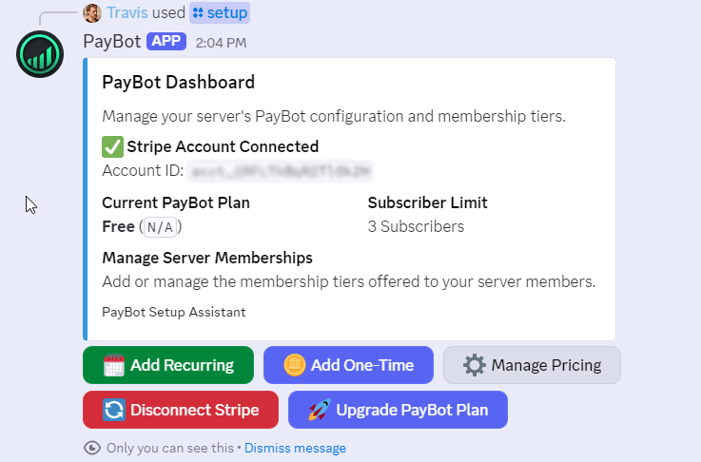This screenshot has height=462, width=701.
Task: Click the blurred Account ID value
Action: [x=280, y=171]
